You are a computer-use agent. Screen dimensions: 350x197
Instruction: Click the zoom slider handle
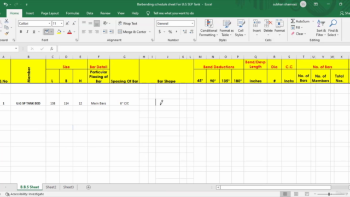(329, 194)
